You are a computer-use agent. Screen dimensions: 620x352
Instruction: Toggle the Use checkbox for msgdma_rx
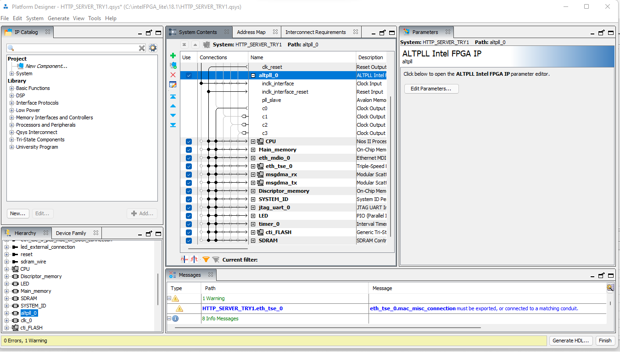pyautogui.click(x=189, y=174)
